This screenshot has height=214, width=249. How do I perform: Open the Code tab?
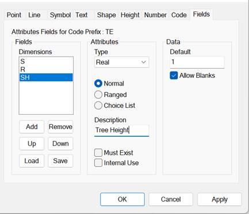pos(179,15)
